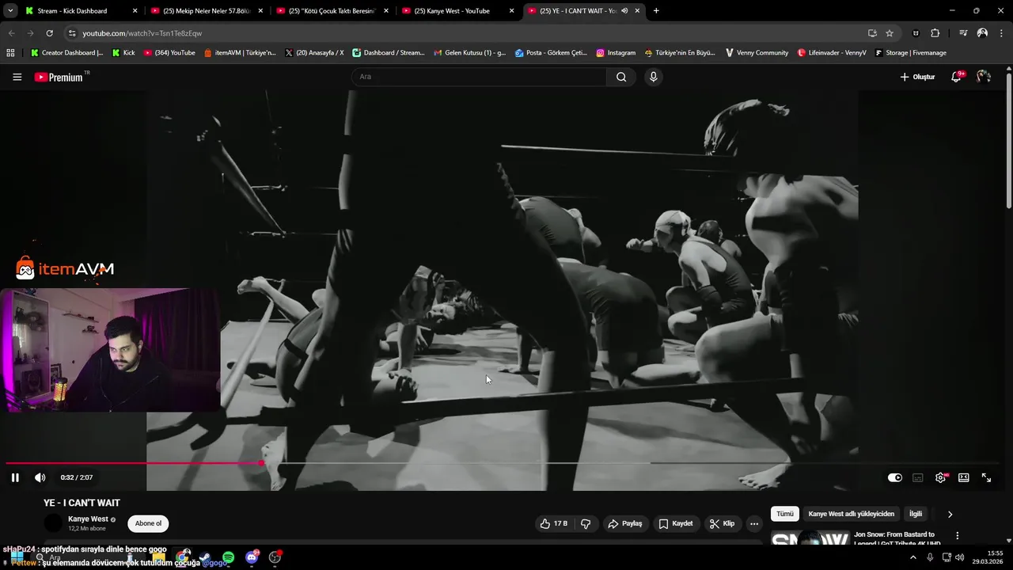Image resolution: width=1013 pixels, height=570 pixels.
Task: Open Spotify from the taskbar
Action: click(228, 557)
